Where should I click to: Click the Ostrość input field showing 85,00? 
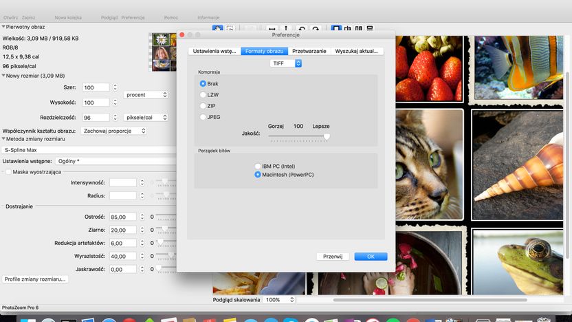(x=123, y=217)
